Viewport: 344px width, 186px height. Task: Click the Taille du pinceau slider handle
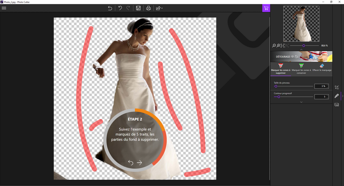276,86
